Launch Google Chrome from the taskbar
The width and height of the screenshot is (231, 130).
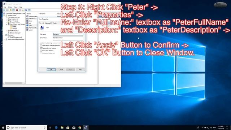pos(80,127)
